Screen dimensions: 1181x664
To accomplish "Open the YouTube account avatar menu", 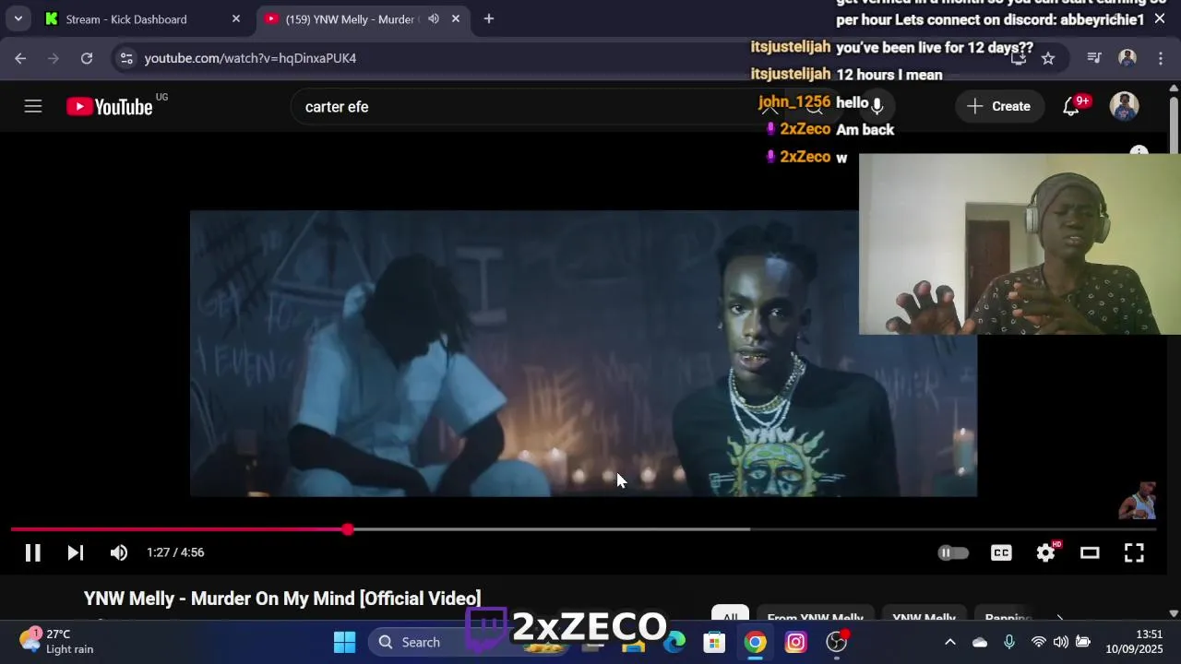I will coord(1124,106).
